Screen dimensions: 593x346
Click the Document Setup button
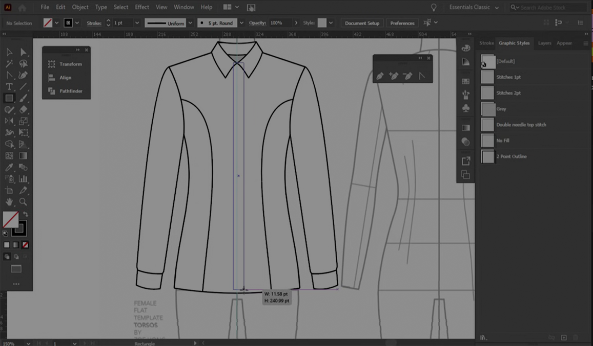[362, 23]
